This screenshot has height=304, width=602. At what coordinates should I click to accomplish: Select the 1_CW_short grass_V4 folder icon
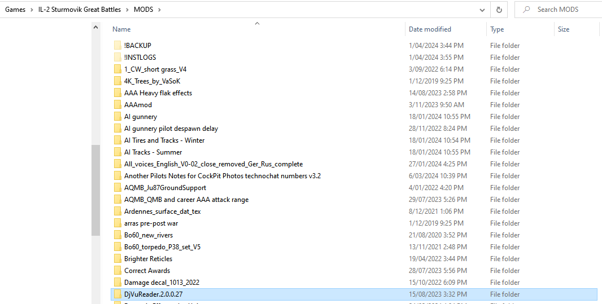click(x=117, y=69)
